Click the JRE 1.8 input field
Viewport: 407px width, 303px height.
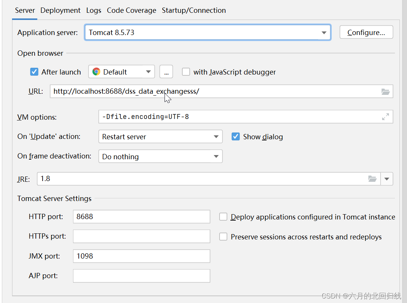(x=209, y=179)
